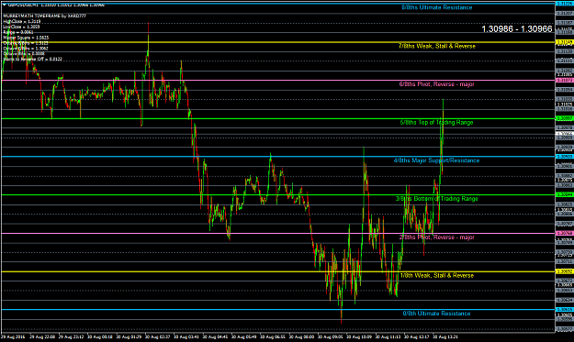Viewport: 574px width, 342px height.
Task: Click the 30 Aug 13:21 time label
Action: [x=445, y=336]
